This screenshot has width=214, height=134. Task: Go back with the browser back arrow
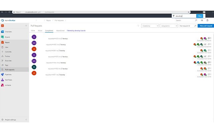(2, 12)
